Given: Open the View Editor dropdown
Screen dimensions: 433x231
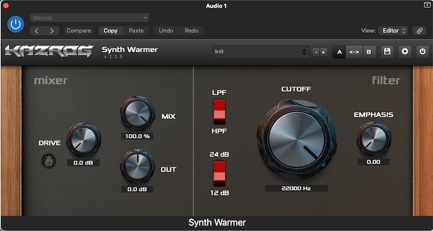Looking at the screenshot, I should [393, 31].
